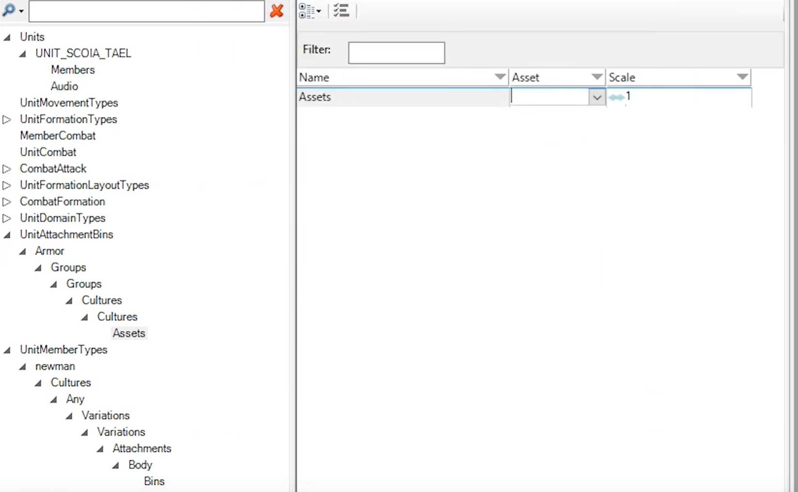Image resolution: width=798 pixels, height=492 pixels.
Task: Select the UnitMemberTypes tree label
Action: tap(63, 349)
